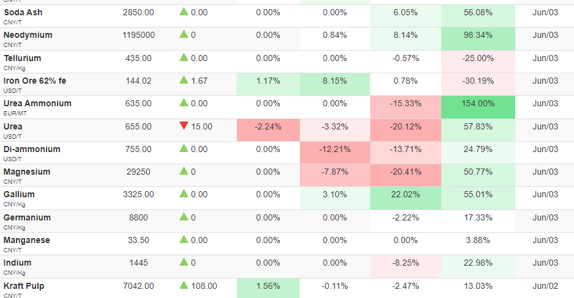Open the Neodymium commodity link
574x298 pixels.
tap(28, 35)
